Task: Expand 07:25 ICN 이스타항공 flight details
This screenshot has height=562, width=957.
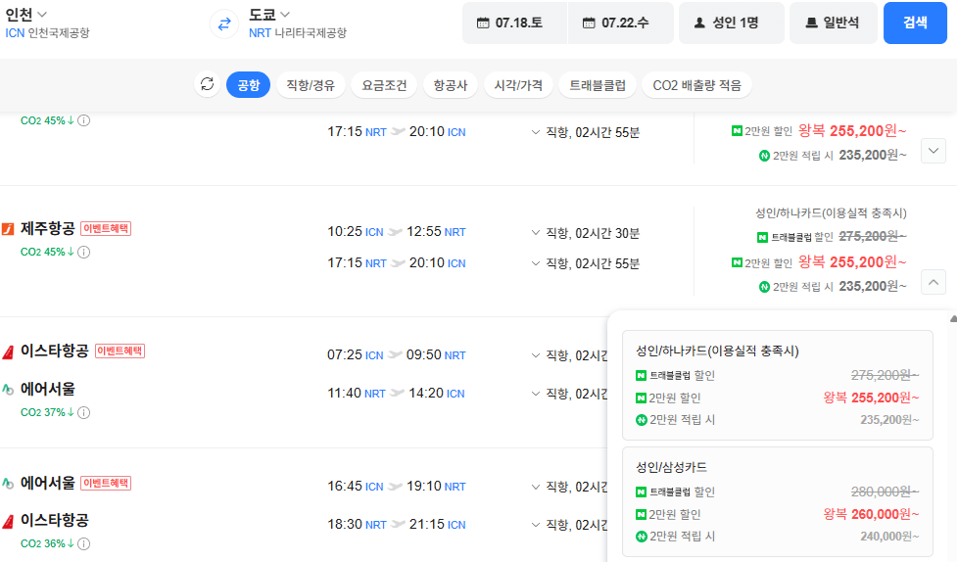Action: click(535, 355)
